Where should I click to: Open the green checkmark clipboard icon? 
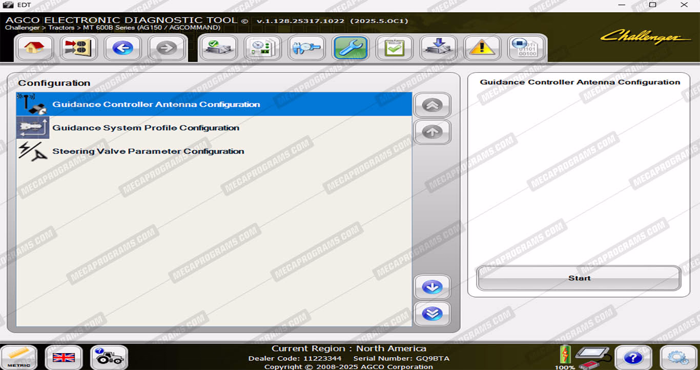pyautogui.click(x=394, y=49)
